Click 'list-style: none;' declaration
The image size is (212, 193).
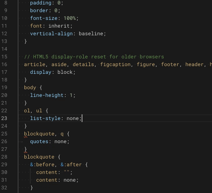point(56,118)
